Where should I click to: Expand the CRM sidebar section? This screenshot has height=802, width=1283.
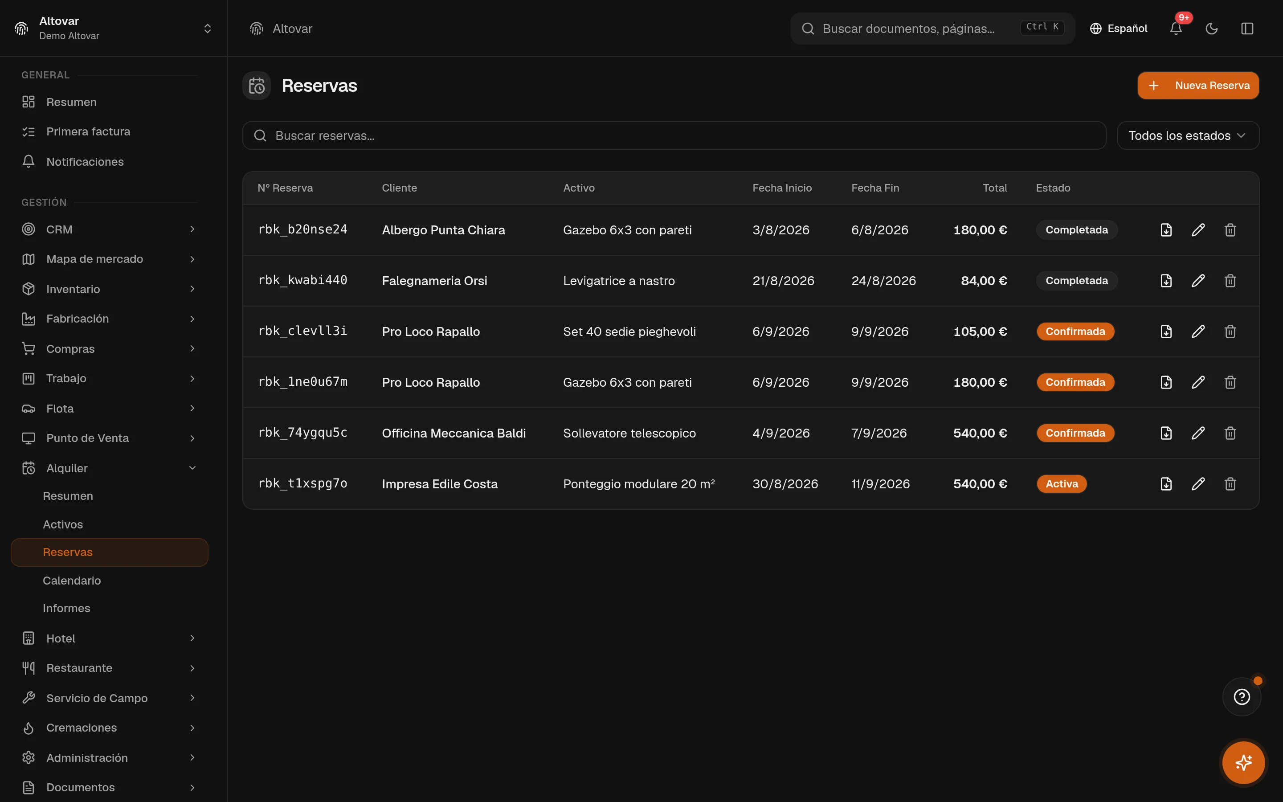[x=110, y=229]
